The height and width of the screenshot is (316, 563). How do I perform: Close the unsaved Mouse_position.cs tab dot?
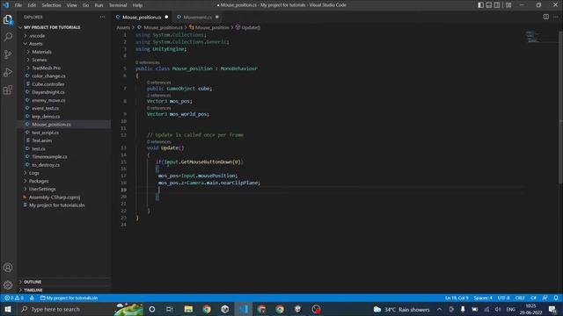(166, 18)
